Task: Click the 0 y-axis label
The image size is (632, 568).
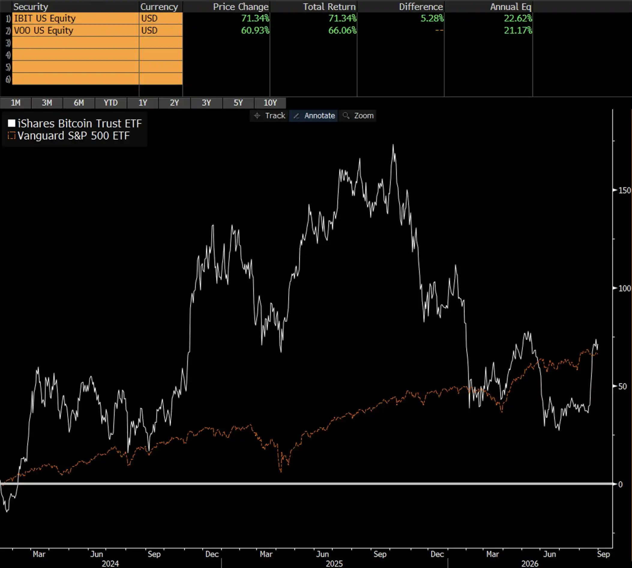Action: [621, 484]
